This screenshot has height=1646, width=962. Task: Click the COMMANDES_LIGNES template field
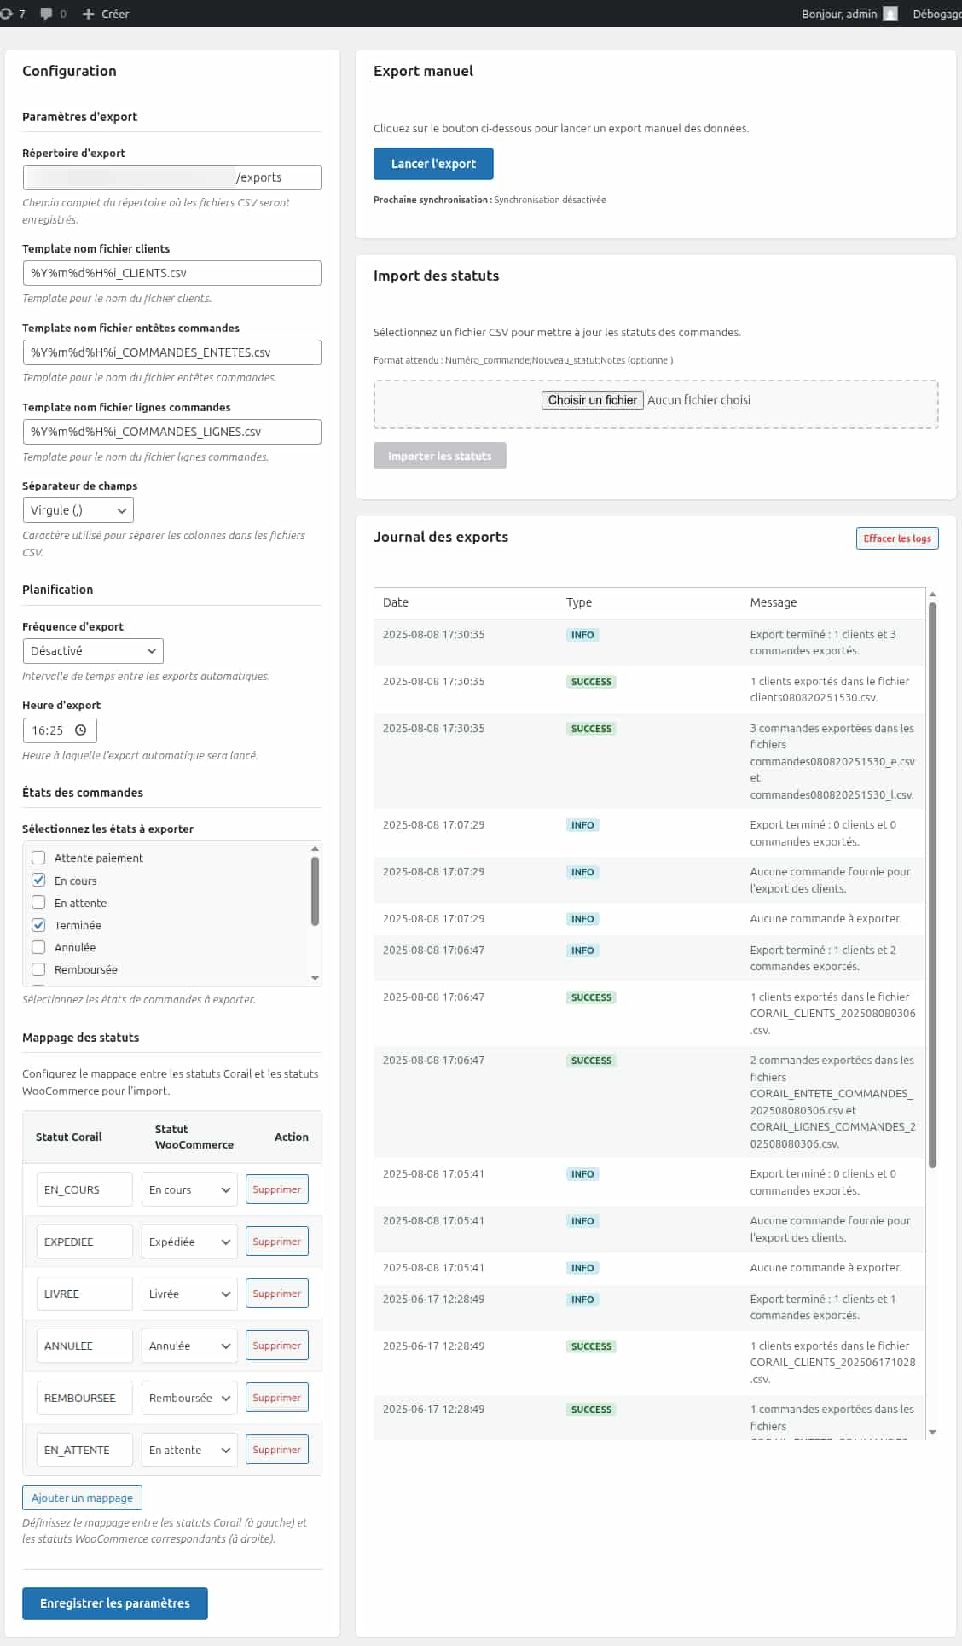171,432
